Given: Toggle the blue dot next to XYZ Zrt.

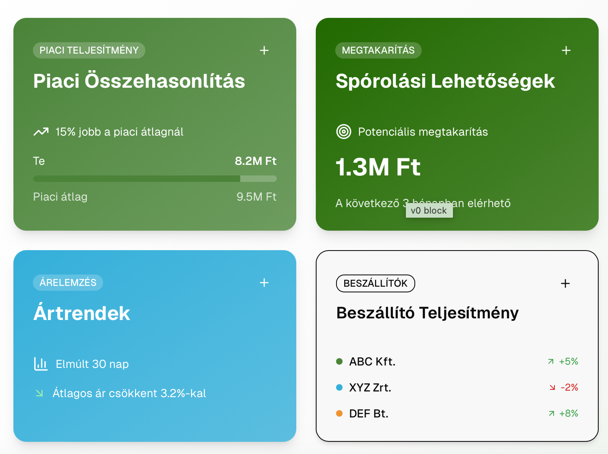Looking at the screenshot, I should coord(340,387).
